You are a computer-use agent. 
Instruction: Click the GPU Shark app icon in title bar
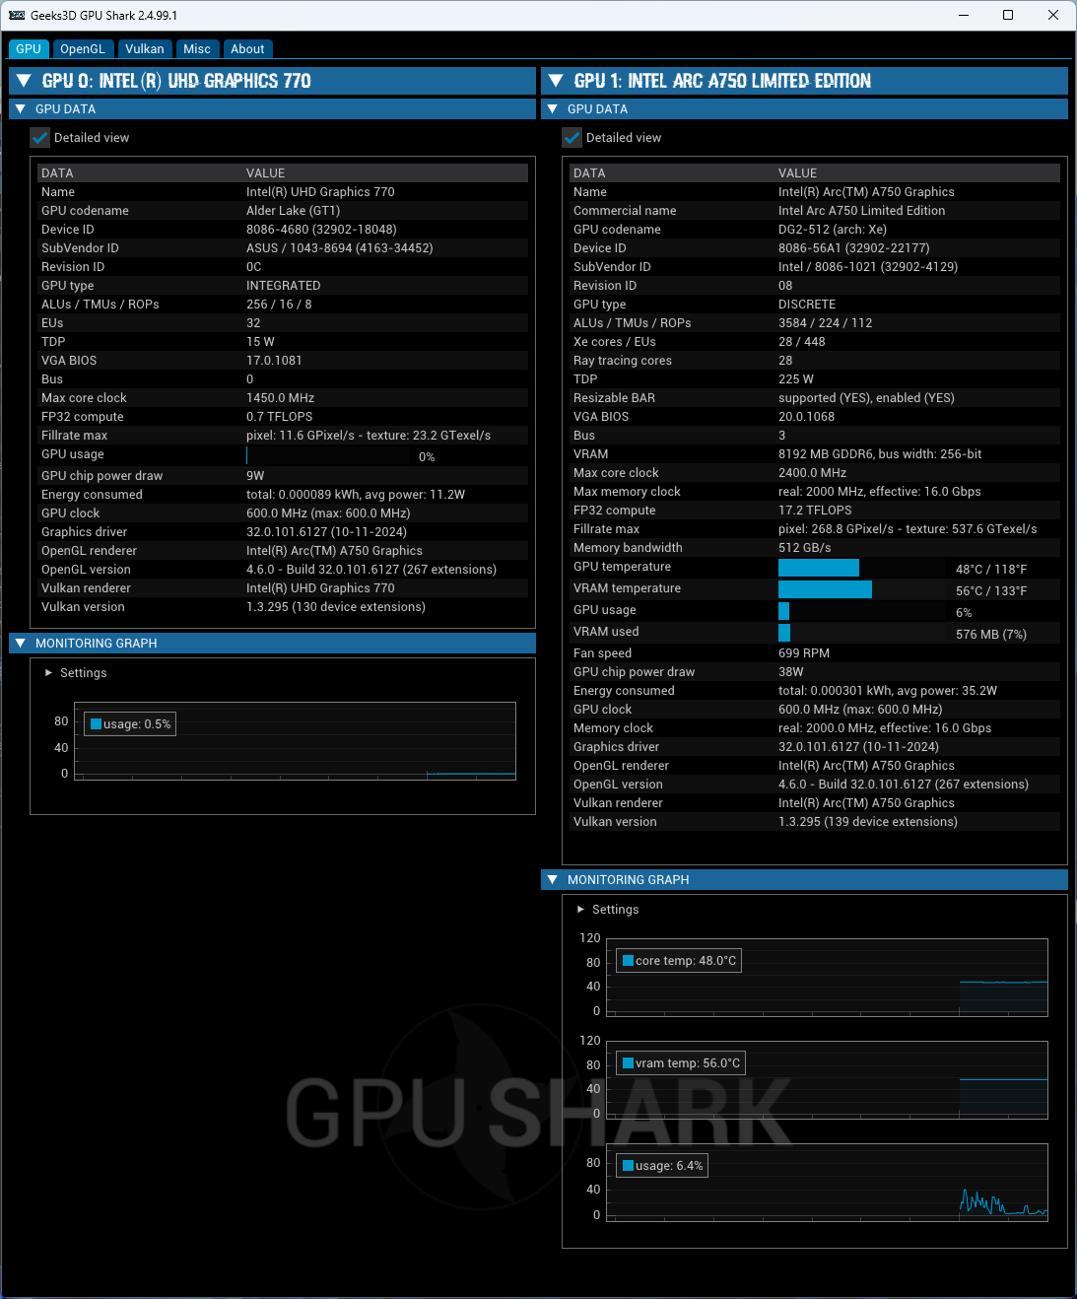click(x=17, y=15)
